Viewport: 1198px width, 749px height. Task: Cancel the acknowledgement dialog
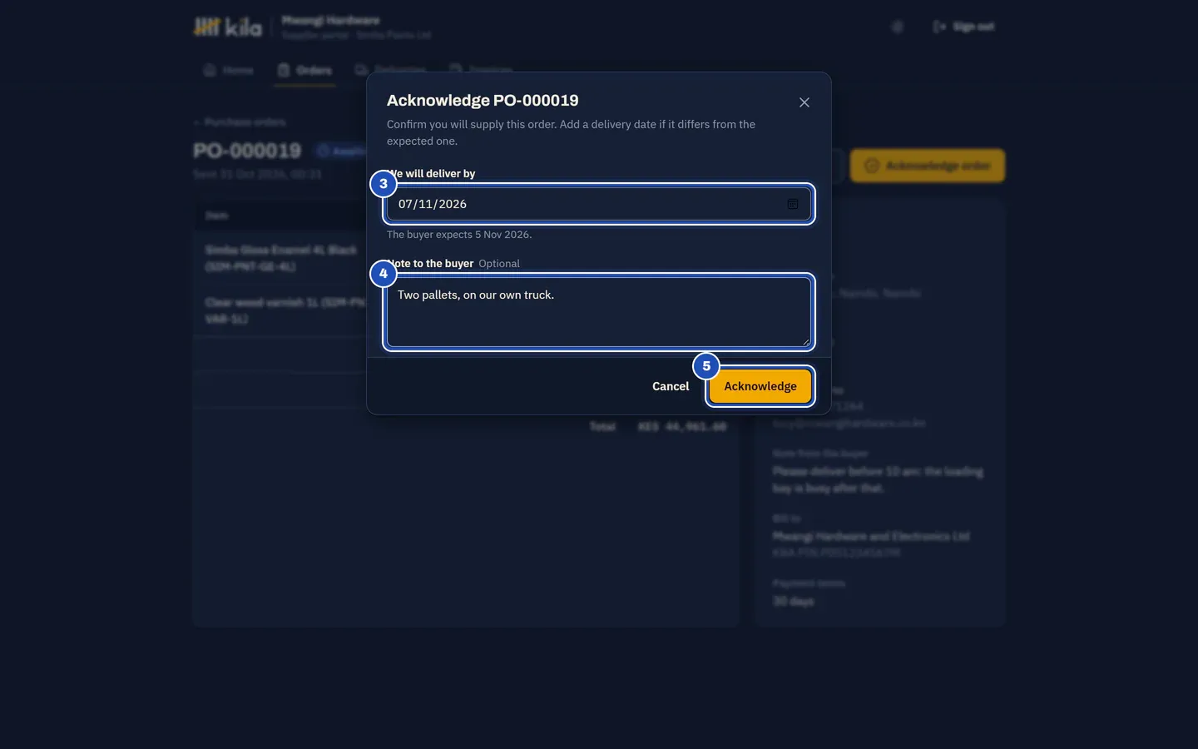pos(671,386)
